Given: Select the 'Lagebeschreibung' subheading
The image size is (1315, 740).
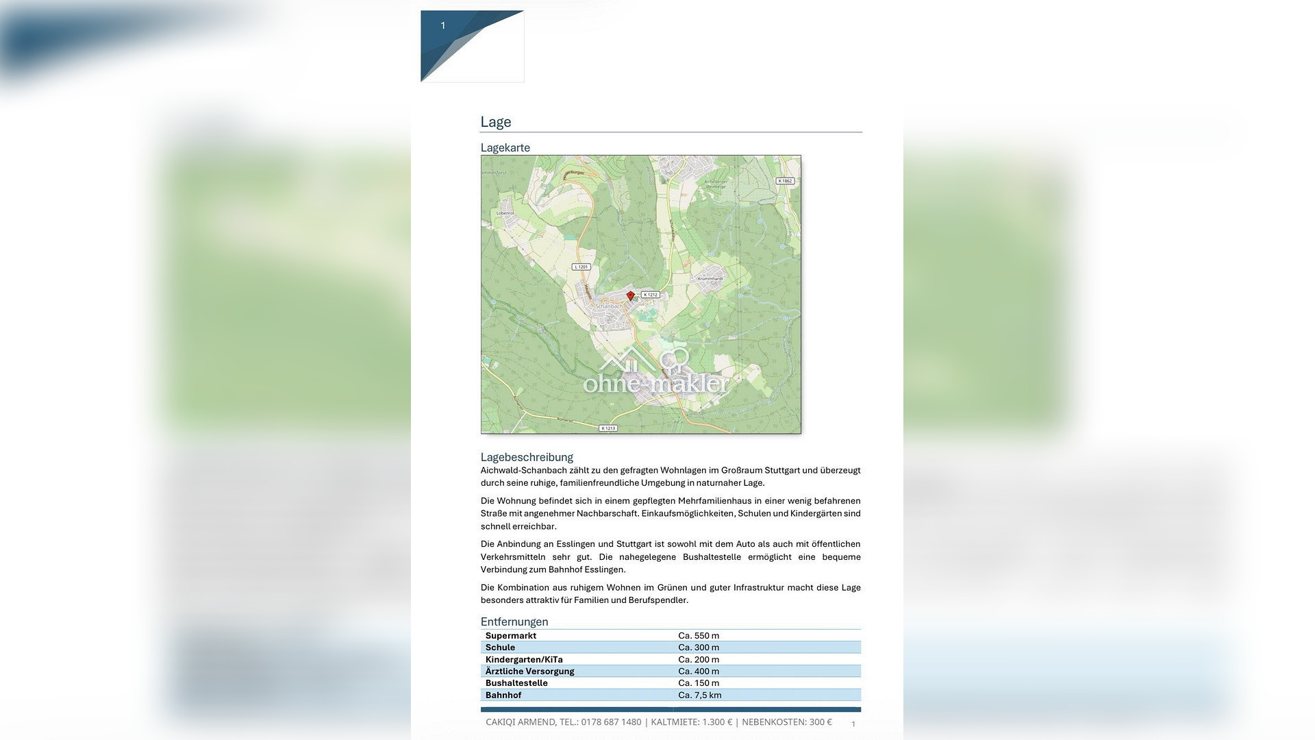Looking at the screenshot, I should [527, 457].
